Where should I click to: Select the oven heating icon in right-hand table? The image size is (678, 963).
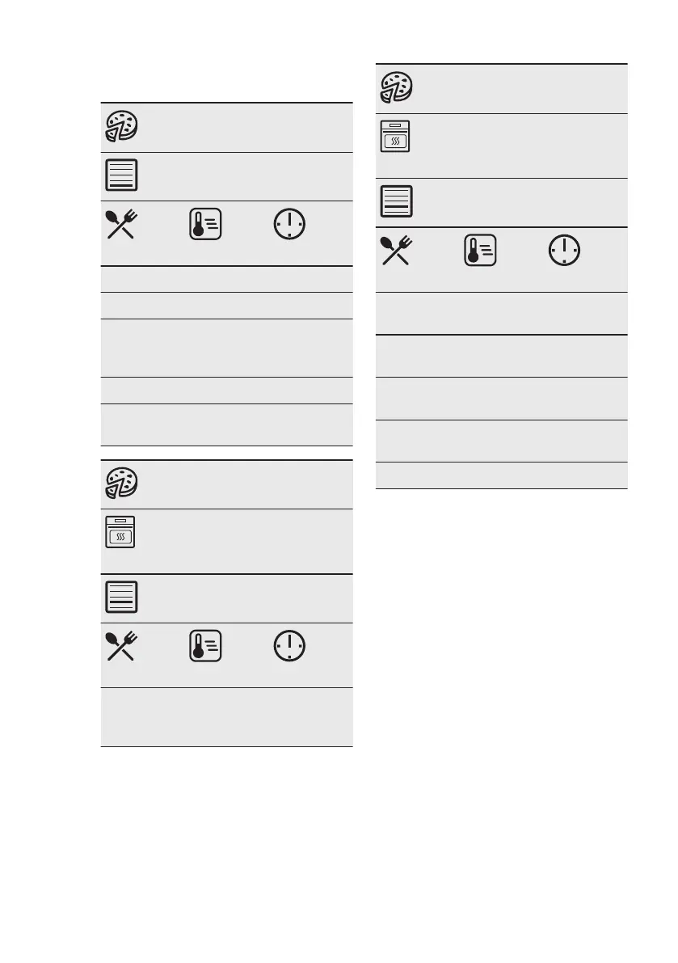pos(395,137)
